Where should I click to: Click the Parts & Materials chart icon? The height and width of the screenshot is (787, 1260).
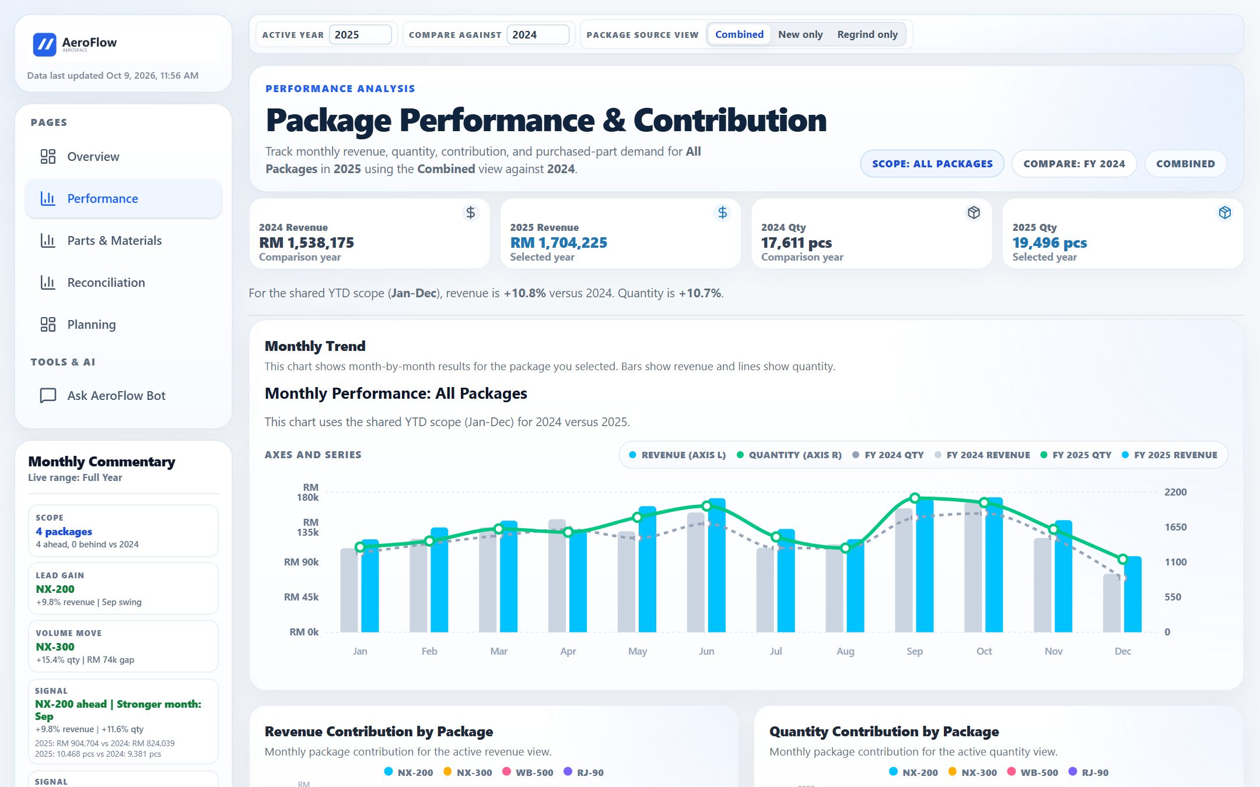(x=48, y=241)
